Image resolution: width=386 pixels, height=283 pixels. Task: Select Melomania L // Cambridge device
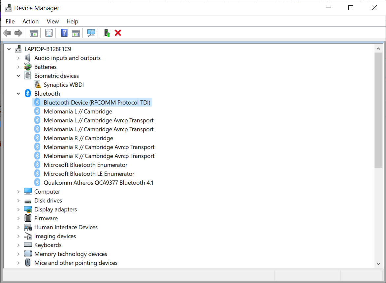(x=78, y=111)
